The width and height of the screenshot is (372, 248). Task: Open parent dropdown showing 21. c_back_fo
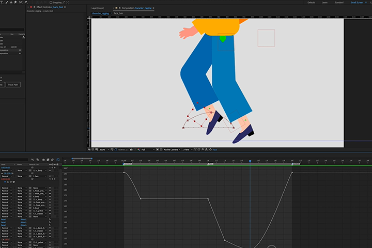click(x=40, y=234)
